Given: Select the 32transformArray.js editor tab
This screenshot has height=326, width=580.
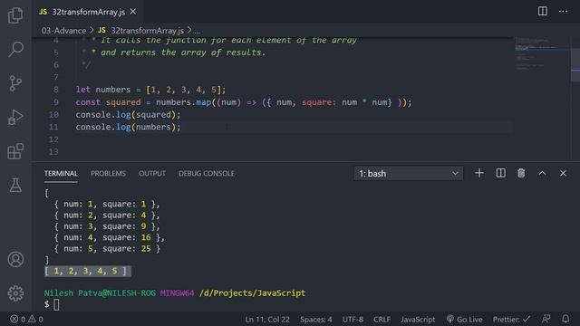Looking at the screenshot, I should point(88,12).
